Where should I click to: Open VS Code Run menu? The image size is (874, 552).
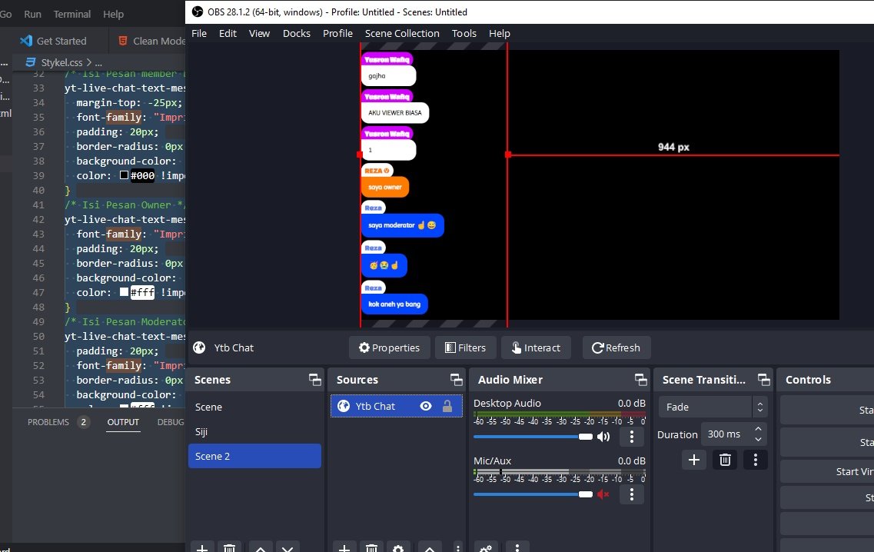click(x=32, y=14)
